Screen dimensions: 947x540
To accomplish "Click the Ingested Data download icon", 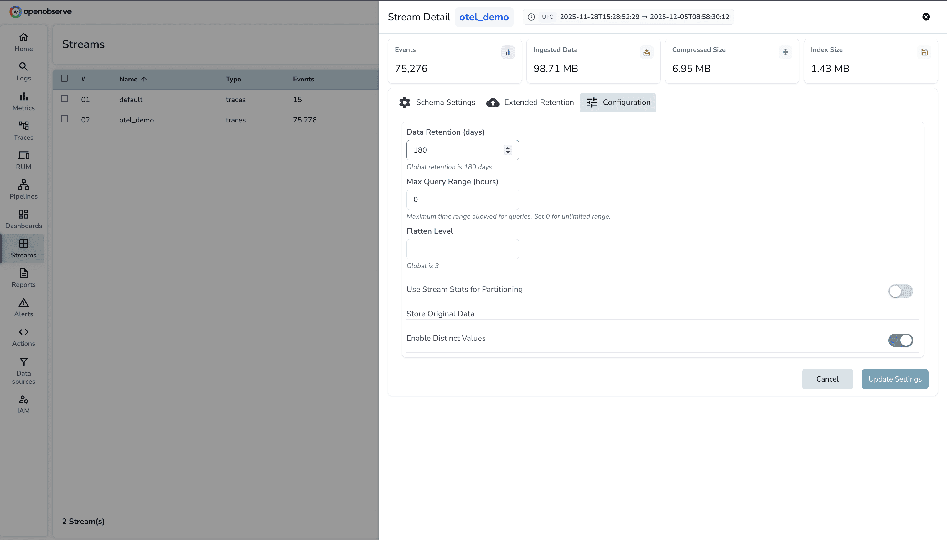I will (x=646, y=52).
